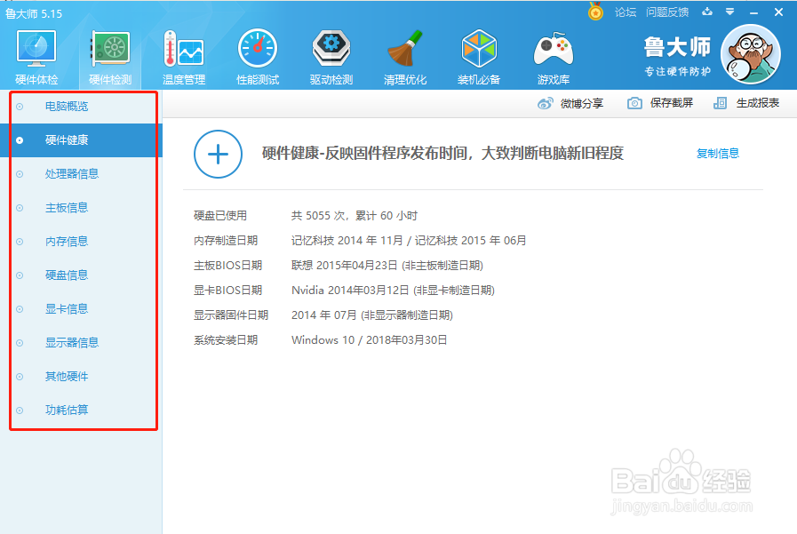Viewport: 797px width, 534px height.
Task: Click 保存截屏 save screenshot text
Action: coord(672,103)
